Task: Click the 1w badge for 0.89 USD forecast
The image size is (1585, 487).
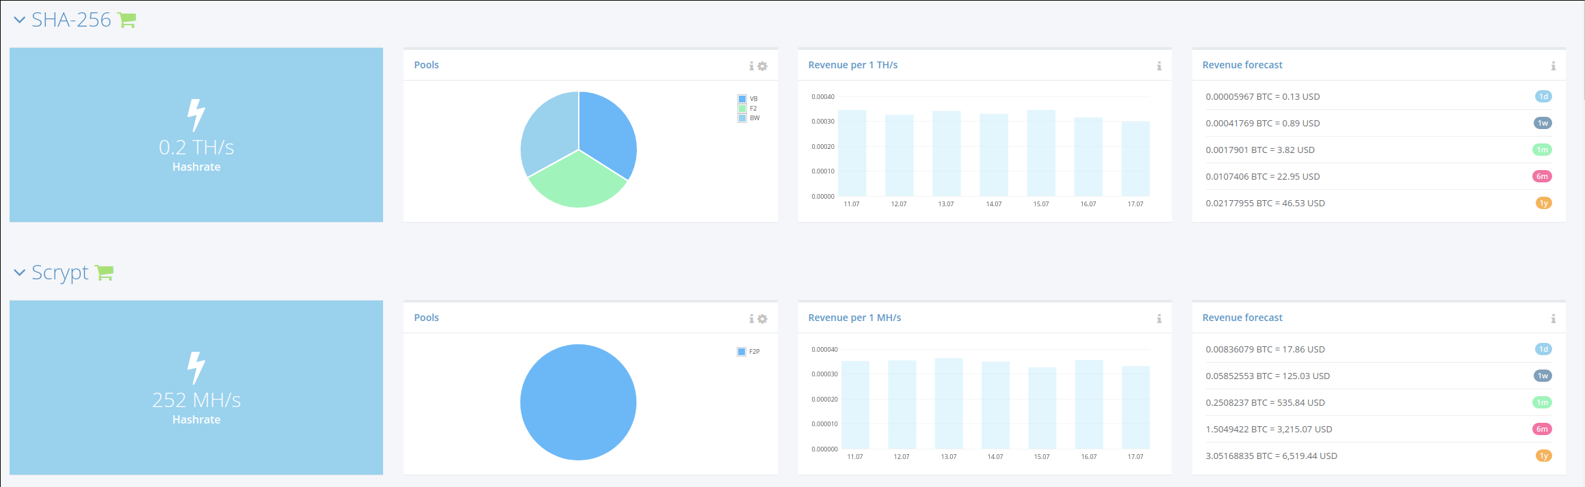Action: 1543,123
